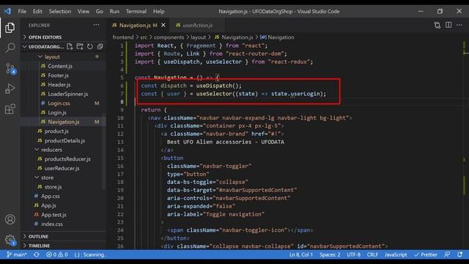Open the feedback icon in status bar
The height and width of the screenshot is (264, 469).
point(447,254)
